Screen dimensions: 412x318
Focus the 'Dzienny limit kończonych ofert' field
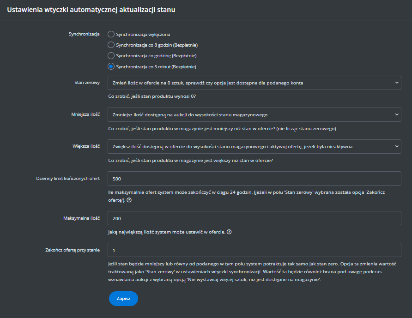click(x=254, y=179)
